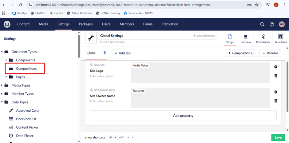Image resolution: width=289 pixels, height=143 pixels.
Task: Open the search magnifier icon
Action: [262, 24]
